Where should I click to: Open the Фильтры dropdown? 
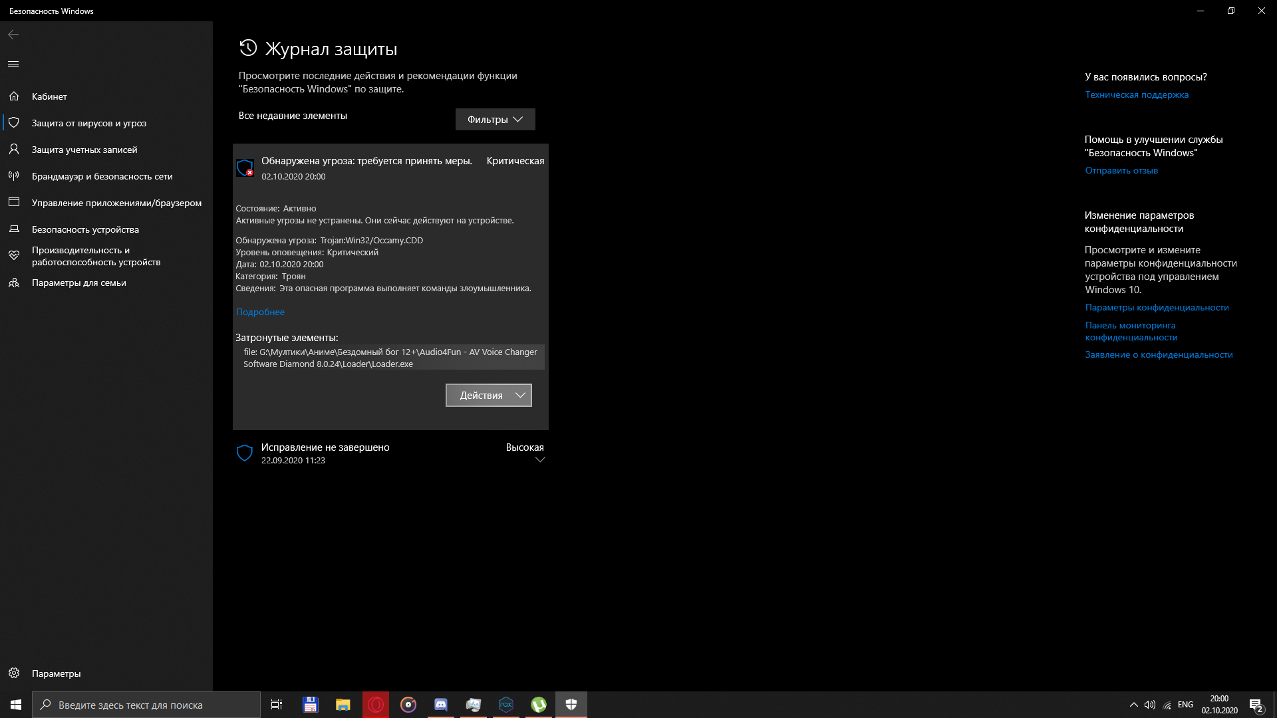click(496, 120)
